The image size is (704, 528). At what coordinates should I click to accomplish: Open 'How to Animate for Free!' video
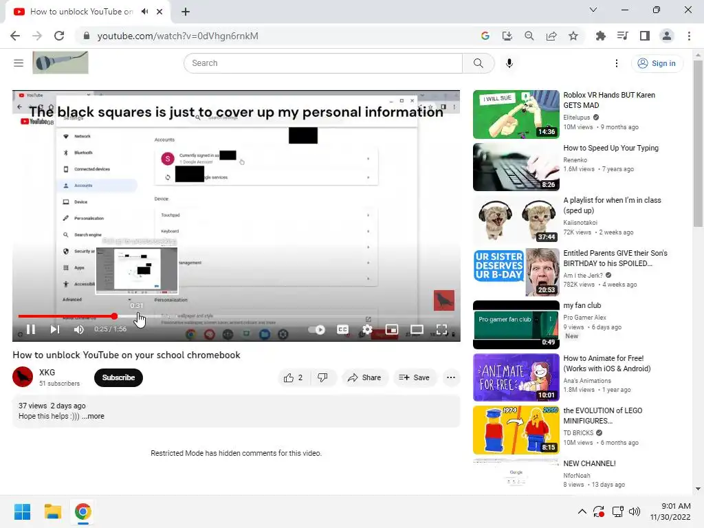606,363
